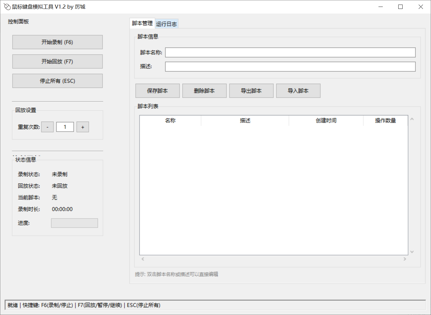Viewport: 431px width, 315px height.
Task: Switch to the 运行日志 tab
Action: point(166,24)
